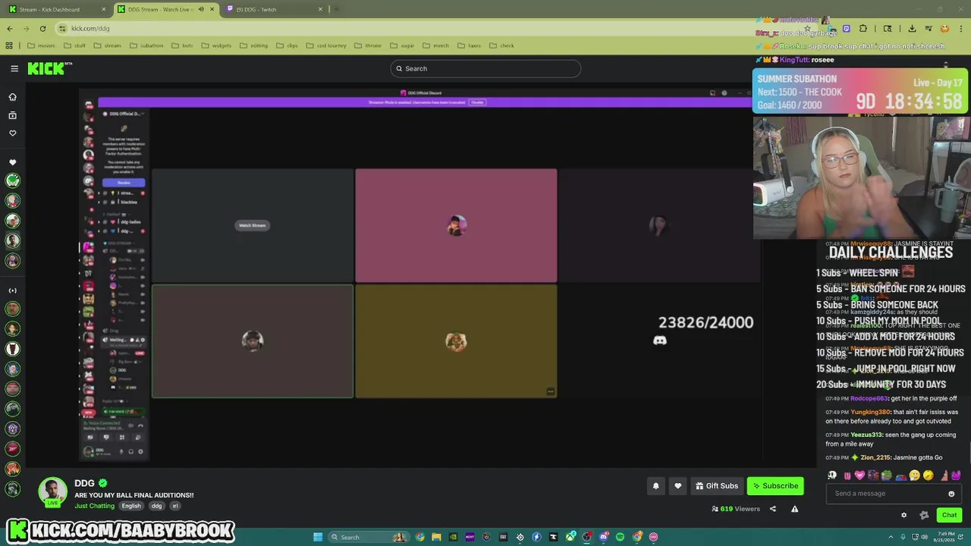The image size is (971, 546).
Task: Mute the DDG Stream tab audio
Action: (201, 9)
